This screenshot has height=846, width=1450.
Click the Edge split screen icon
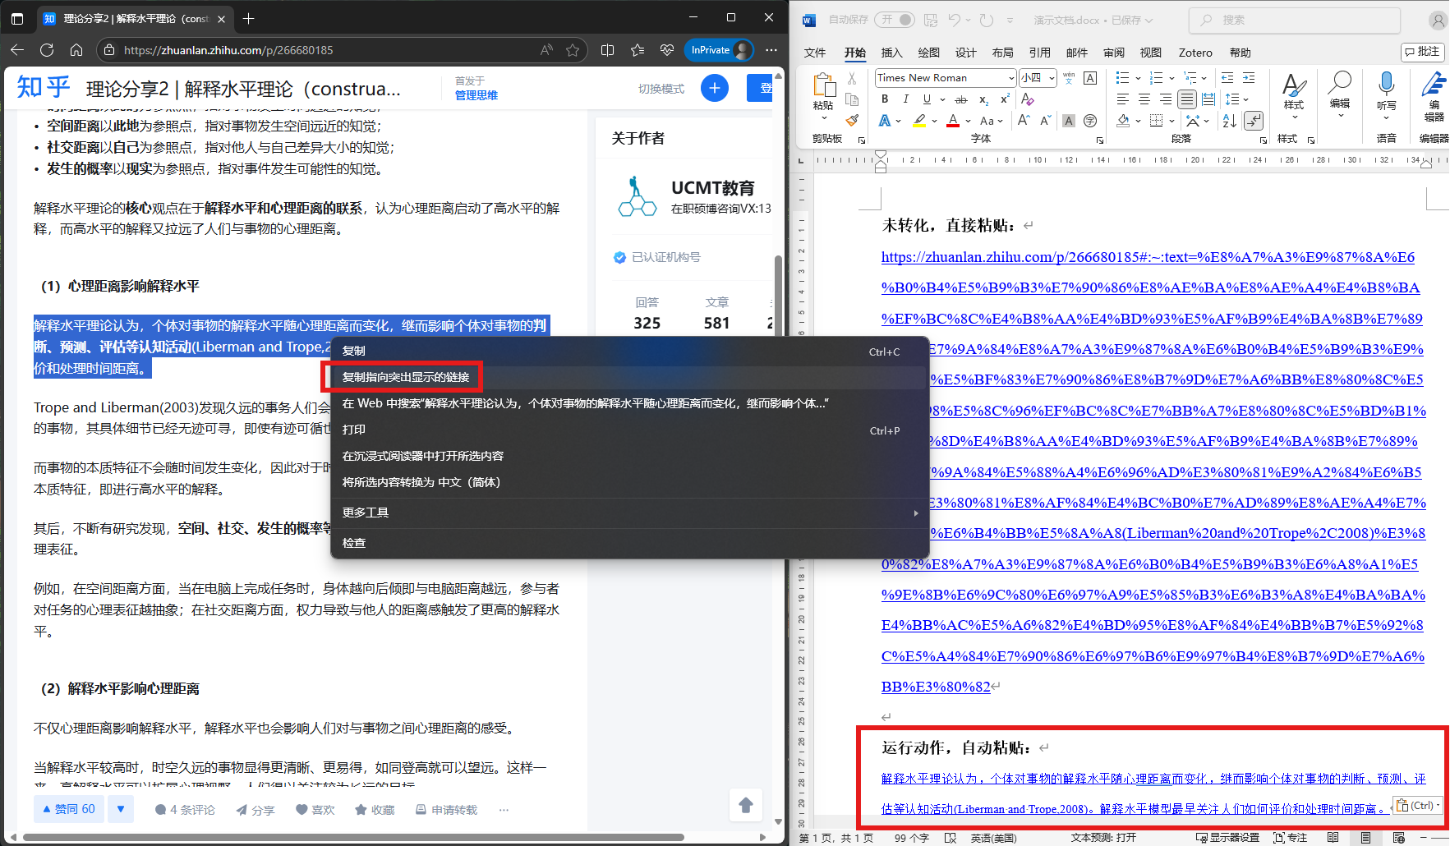click(607, 50)
